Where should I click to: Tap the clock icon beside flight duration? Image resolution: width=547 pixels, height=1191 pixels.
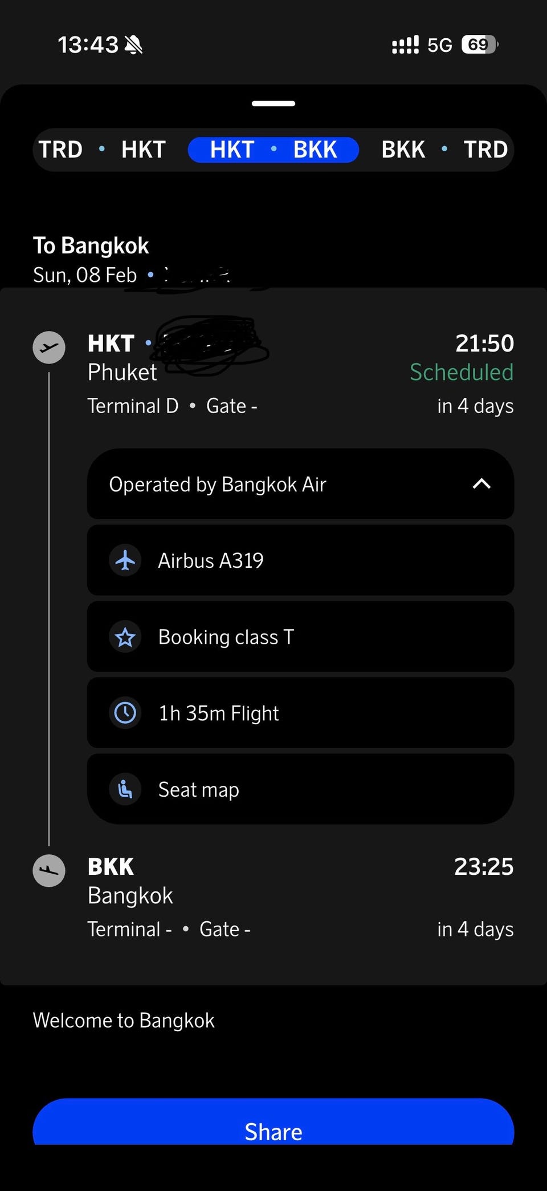point(125,713)
